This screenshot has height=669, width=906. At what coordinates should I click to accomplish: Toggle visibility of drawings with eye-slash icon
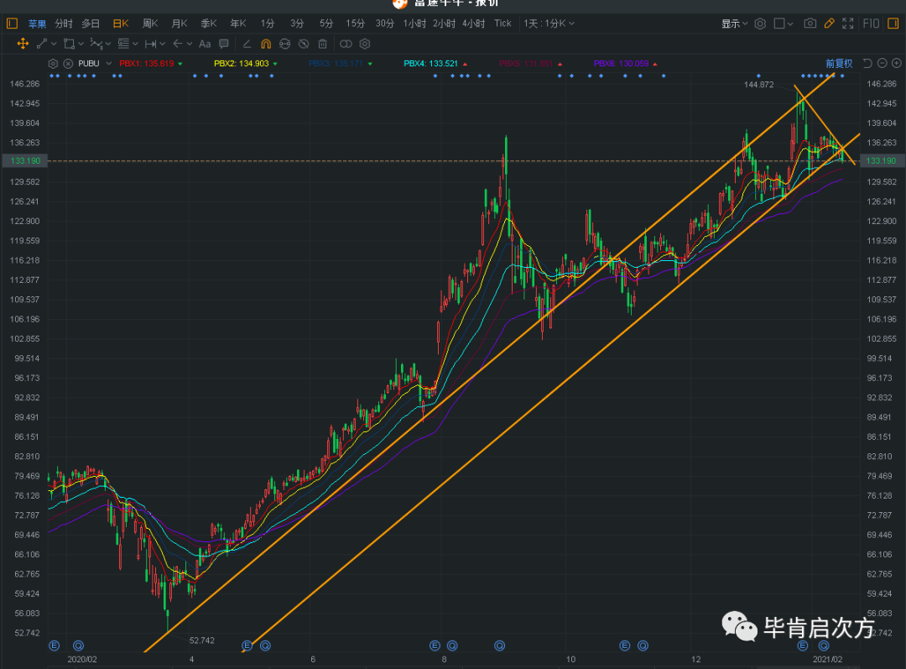click(x=303, y=44)
